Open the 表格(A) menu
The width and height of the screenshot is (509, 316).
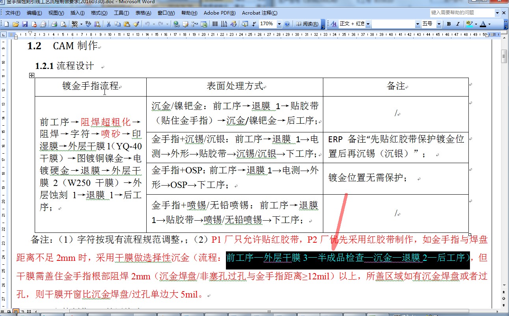(x=144, y=13)
